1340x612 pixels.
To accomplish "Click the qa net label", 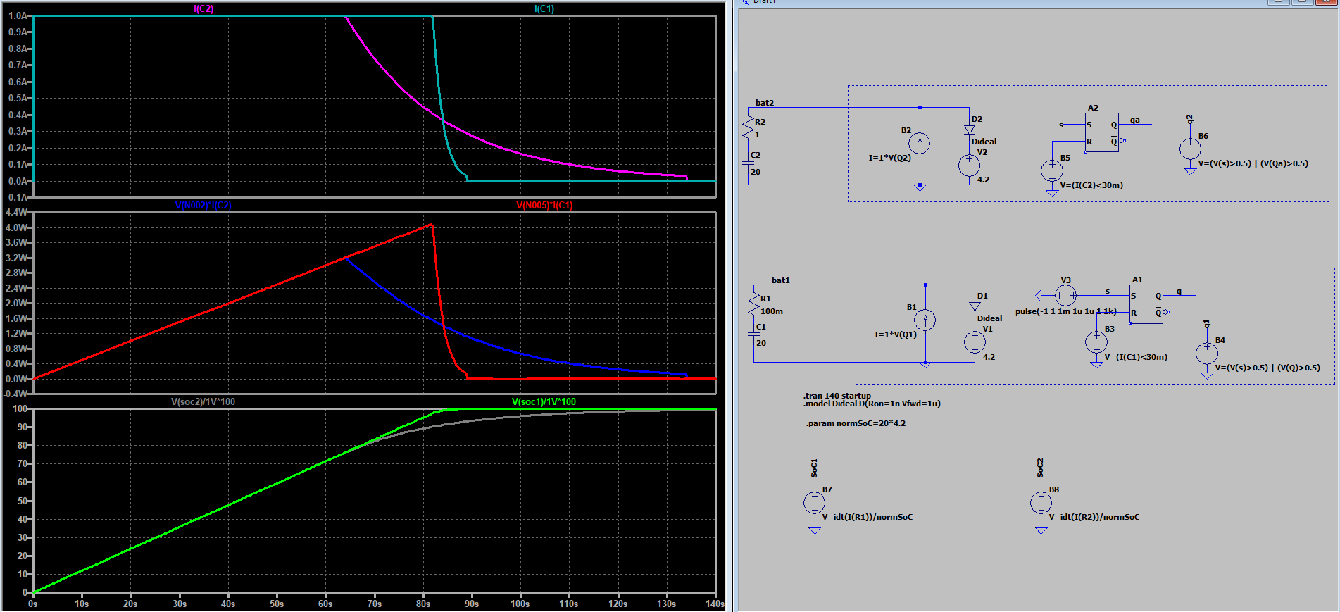I will (1135, 120).
